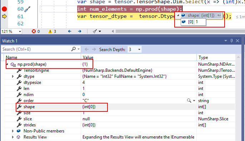
Task: Click the Watch search back arrow
Action: tap(86, 49)
